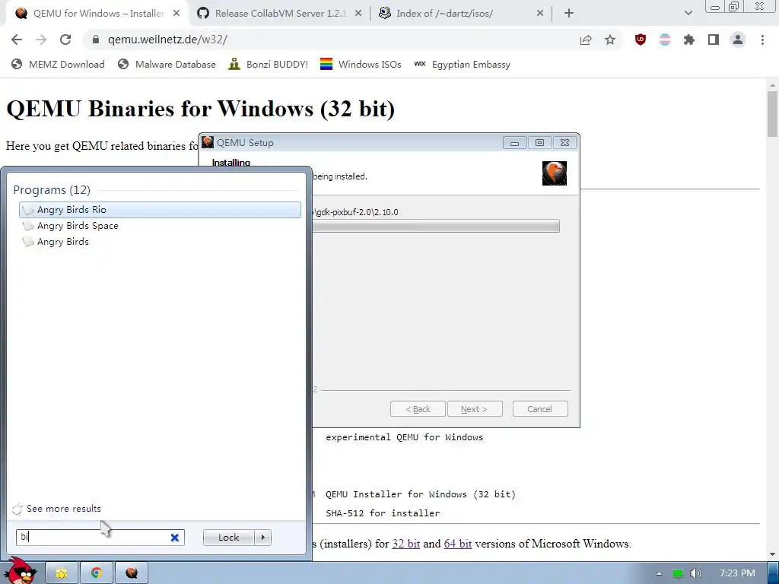This screenshot has width=779, height=584.
Task: Open MEMZ Download bookmark
Action: [x=58, y=64]
